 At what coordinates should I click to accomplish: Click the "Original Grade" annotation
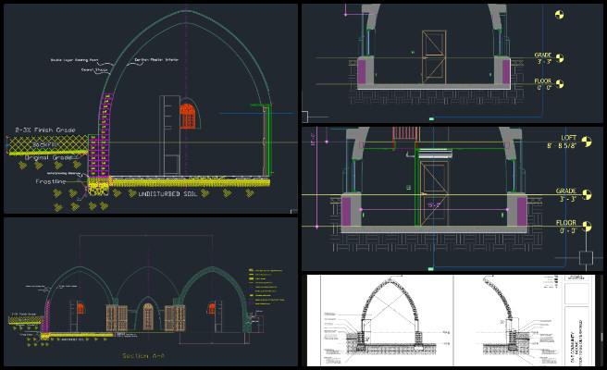point(48,158)
